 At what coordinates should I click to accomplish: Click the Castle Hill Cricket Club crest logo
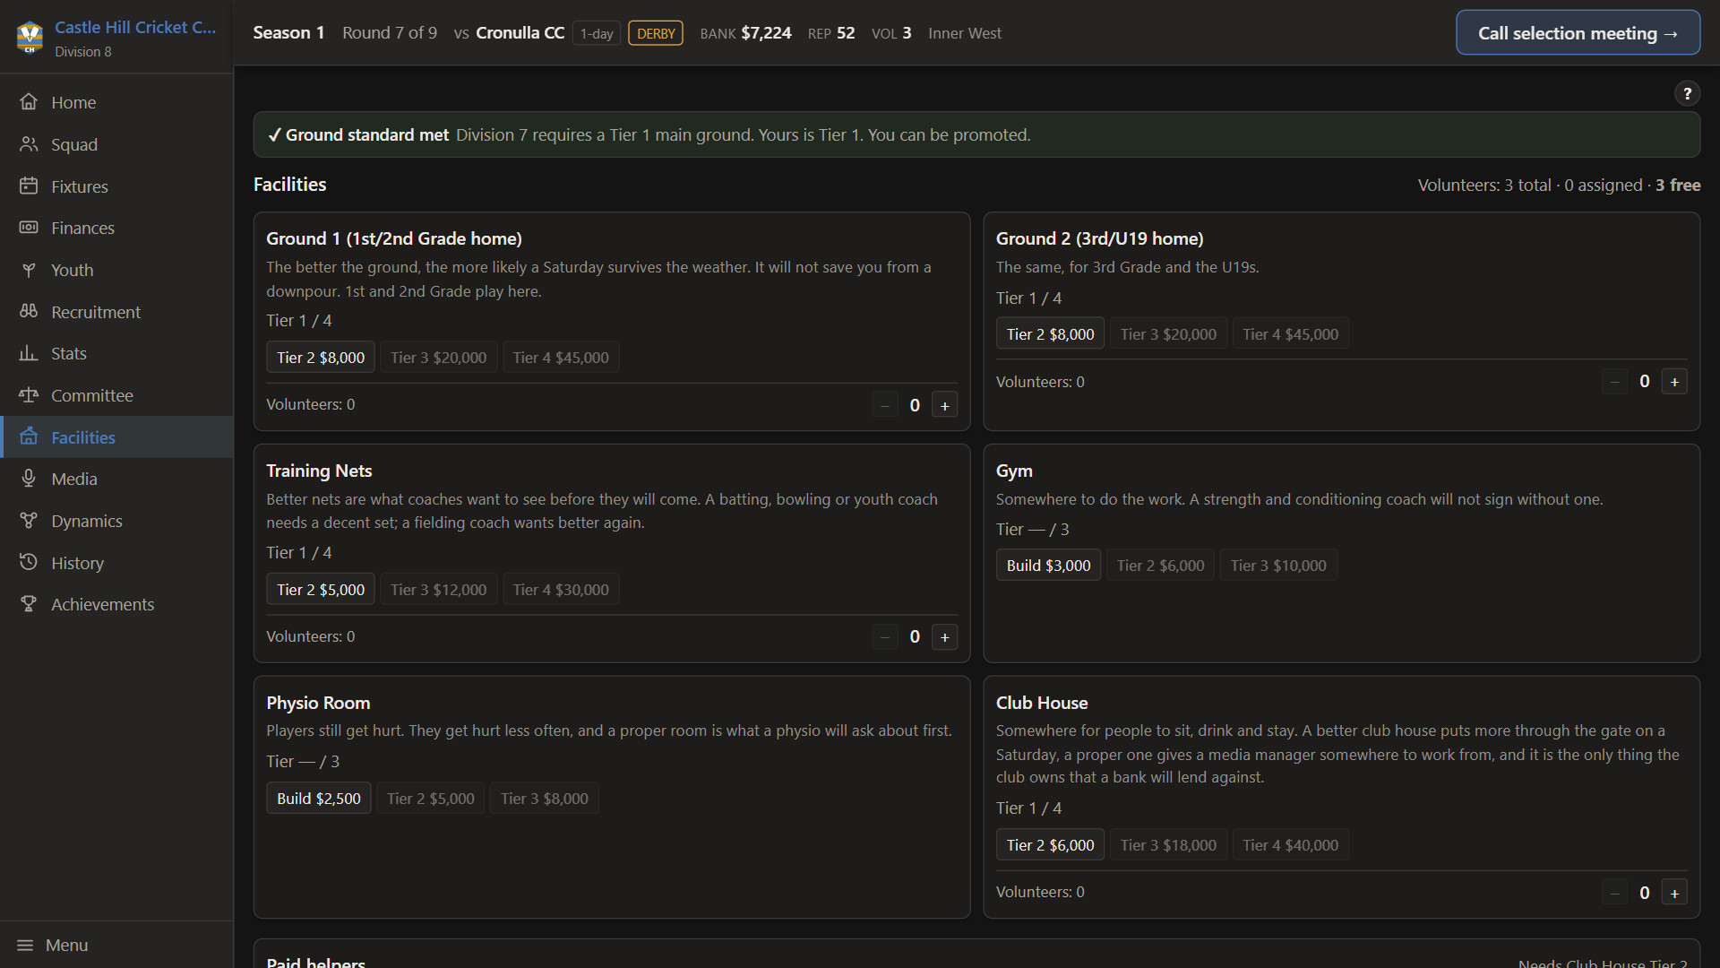click(x=30, y=37)
